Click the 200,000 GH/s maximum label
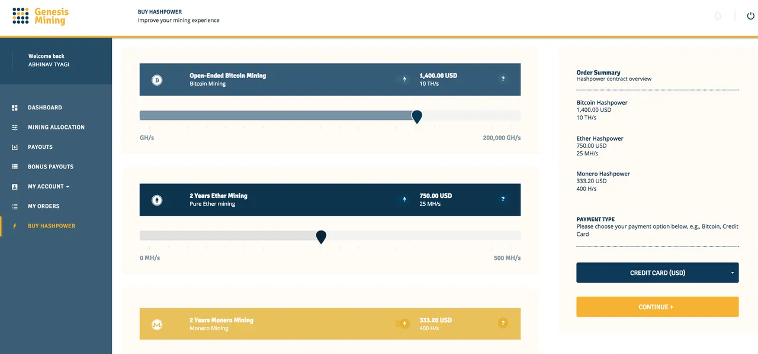The height and width of the screenshot is (354, 758). click(502, 138)
